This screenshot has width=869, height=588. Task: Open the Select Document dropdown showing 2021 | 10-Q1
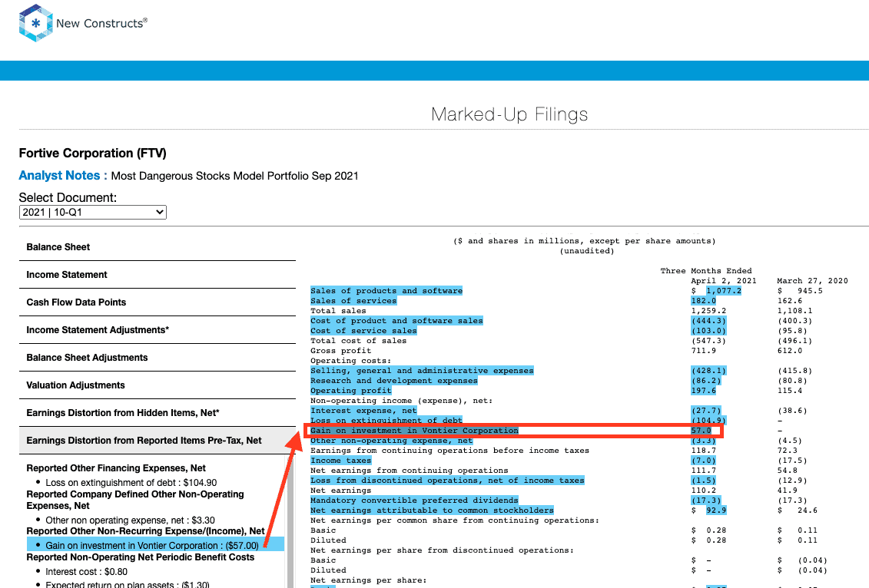point(92,212)
